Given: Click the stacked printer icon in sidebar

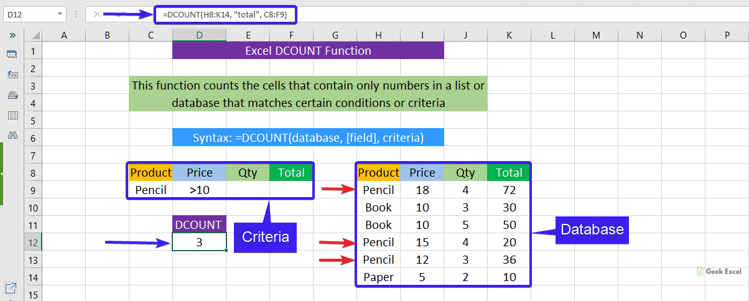Looking at the screenshot, I should (x=12, y=95).
